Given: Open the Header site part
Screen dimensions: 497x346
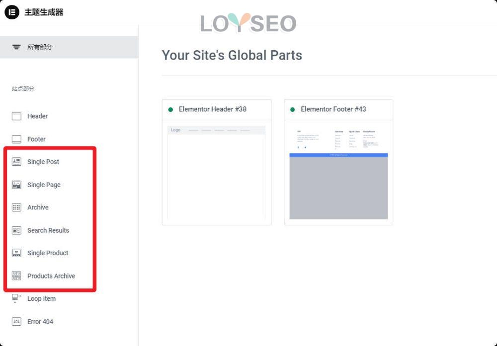Looking at the screenshot, I should pos(37,116).
